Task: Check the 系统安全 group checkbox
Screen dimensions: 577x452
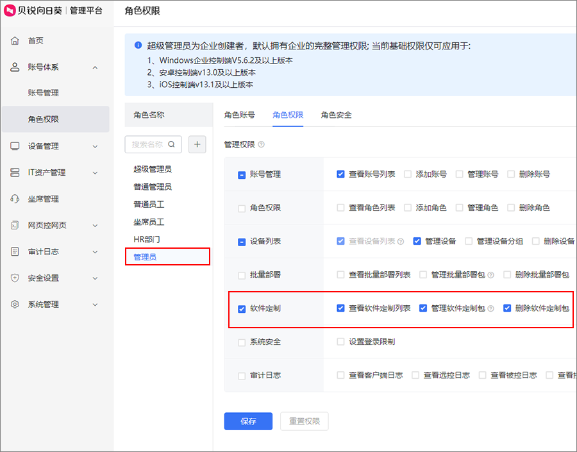Action: pyautogui.click(x=242, y=342)
